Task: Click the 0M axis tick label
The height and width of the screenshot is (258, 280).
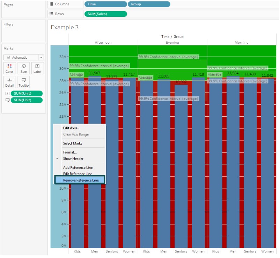Action: coord(64,246)
